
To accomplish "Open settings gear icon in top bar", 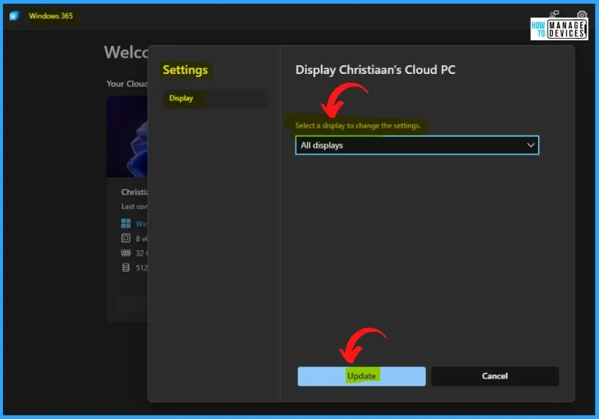I will [x=581, y=15].
